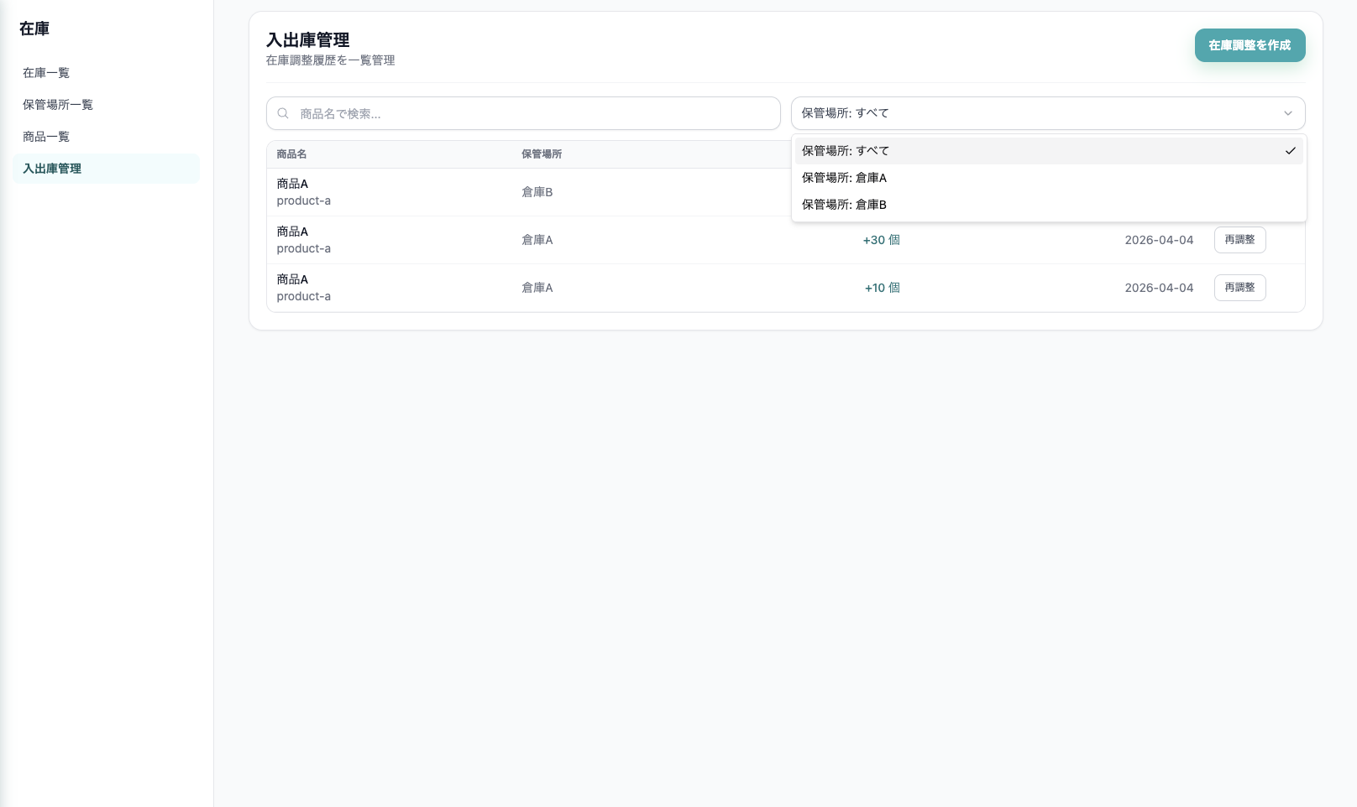The image size is (1357, 807).
Task: Click 再調整 on the +10 個 row
Action: [1239, 288]
